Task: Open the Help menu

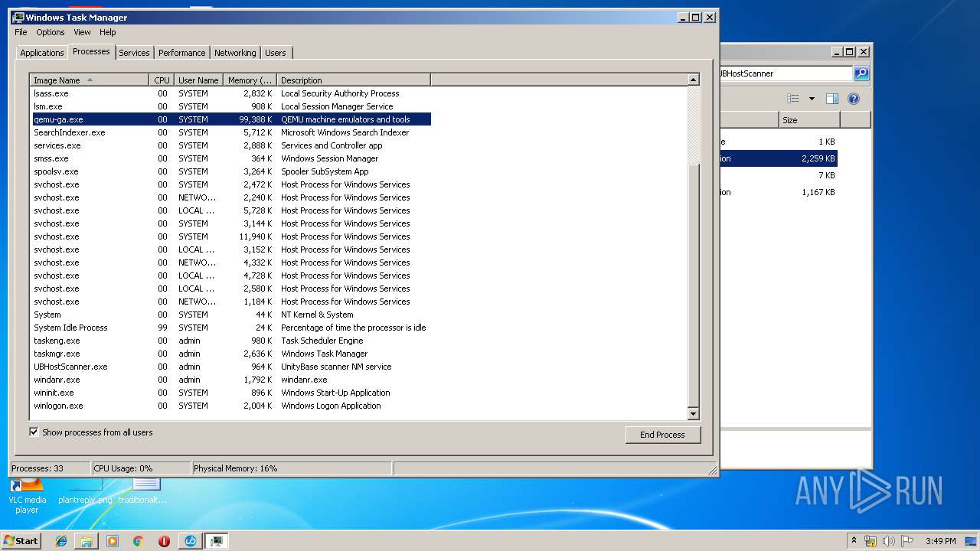Action: (108, 32)
